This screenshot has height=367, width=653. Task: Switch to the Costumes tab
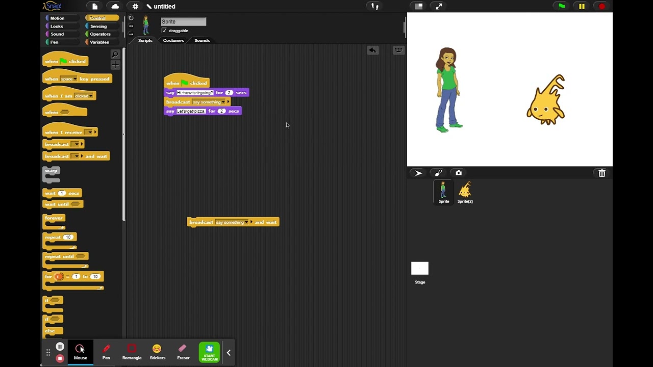[x=173, y=40]
